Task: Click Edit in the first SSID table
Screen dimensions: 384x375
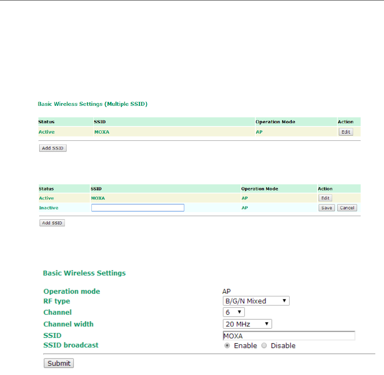Action: (x=346, y=132)
